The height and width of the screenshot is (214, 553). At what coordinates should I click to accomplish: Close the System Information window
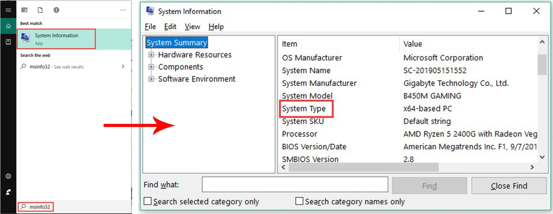point(536,11)
